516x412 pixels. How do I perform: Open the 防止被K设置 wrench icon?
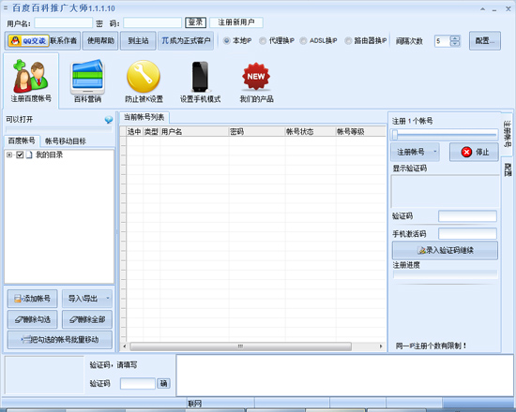pyautogui.click(x=144, y=77)
